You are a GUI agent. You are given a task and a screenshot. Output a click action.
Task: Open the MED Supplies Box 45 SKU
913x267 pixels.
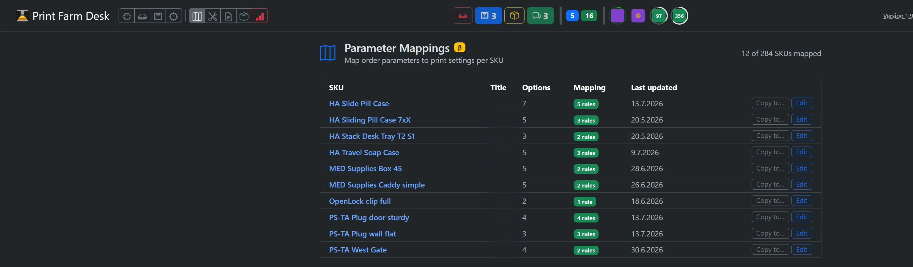[x=366, y=169]
